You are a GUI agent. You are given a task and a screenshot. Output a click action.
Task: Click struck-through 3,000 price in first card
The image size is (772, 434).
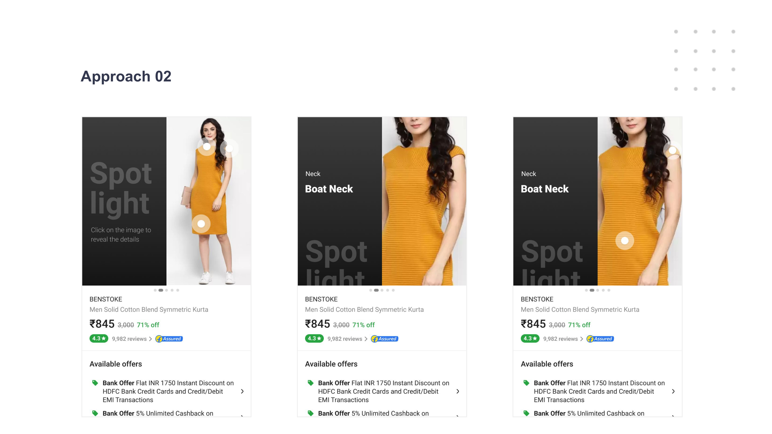[x=125, y=325]
